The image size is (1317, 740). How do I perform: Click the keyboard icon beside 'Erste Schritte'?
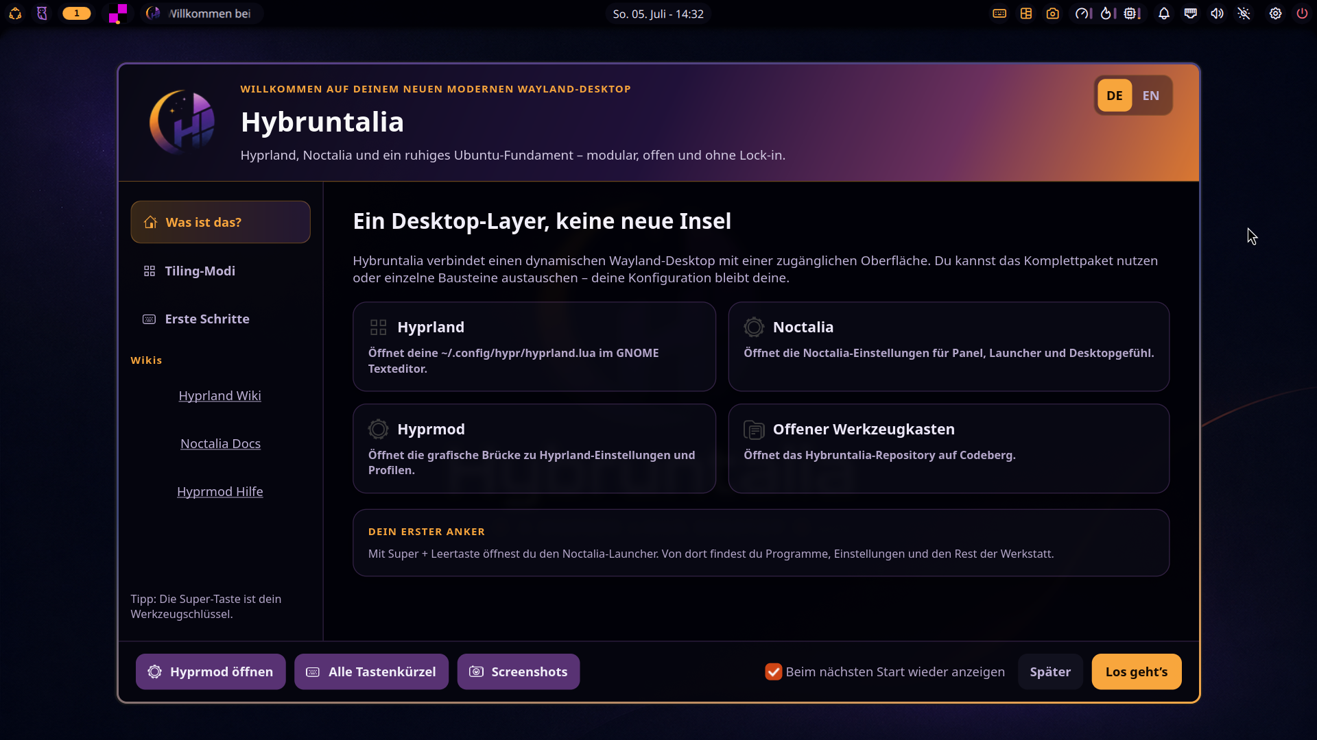pyautogui.click(x=149, y=319)
